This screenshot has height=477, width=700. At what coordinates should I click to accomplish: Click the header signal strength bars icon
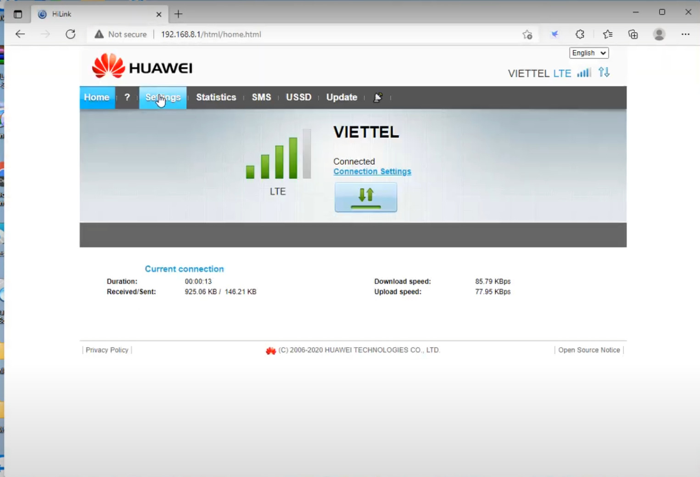pos(584,72)
